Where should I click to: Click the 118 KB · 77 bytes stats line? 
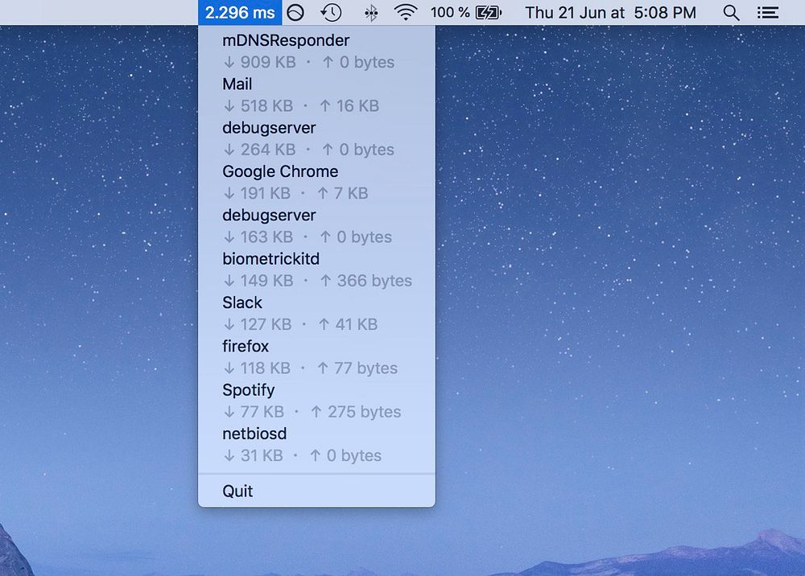click(x=311, y=368)
